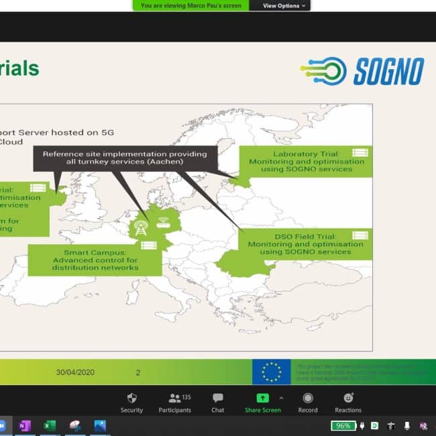Click the router icon on Germany
This screenshot has width=436, height=436.
(164, 223)
